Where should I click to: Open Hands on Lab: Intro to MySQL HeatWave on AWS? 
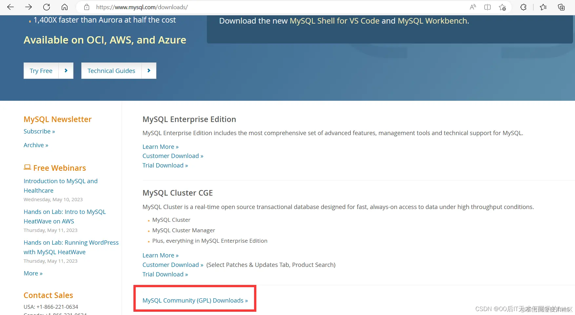65,216
